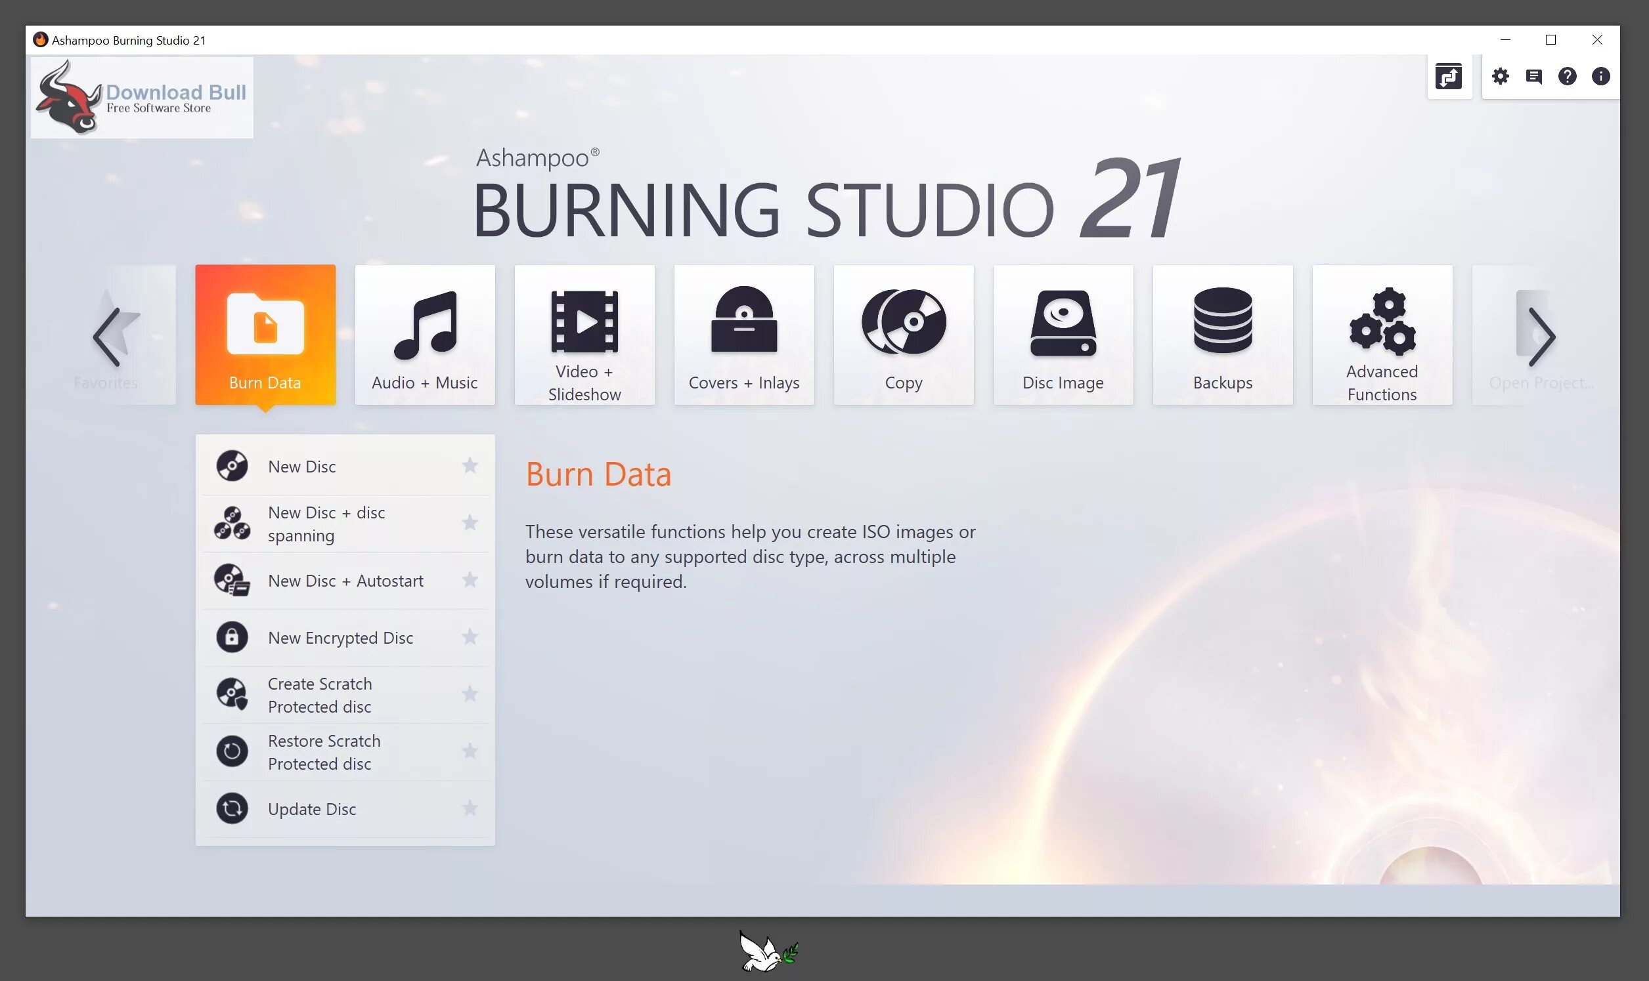
Task: Open Advanced Functions gears tile
Action: [x=1382, y=335]
